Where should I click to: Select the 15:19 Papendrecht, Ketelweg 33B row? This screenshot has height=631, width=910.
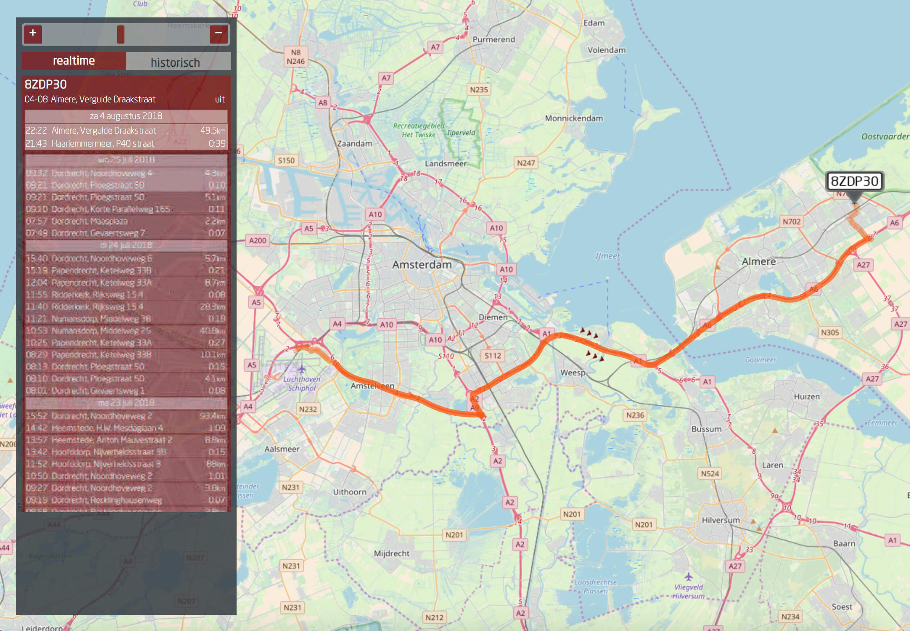[x=126, y=270]
